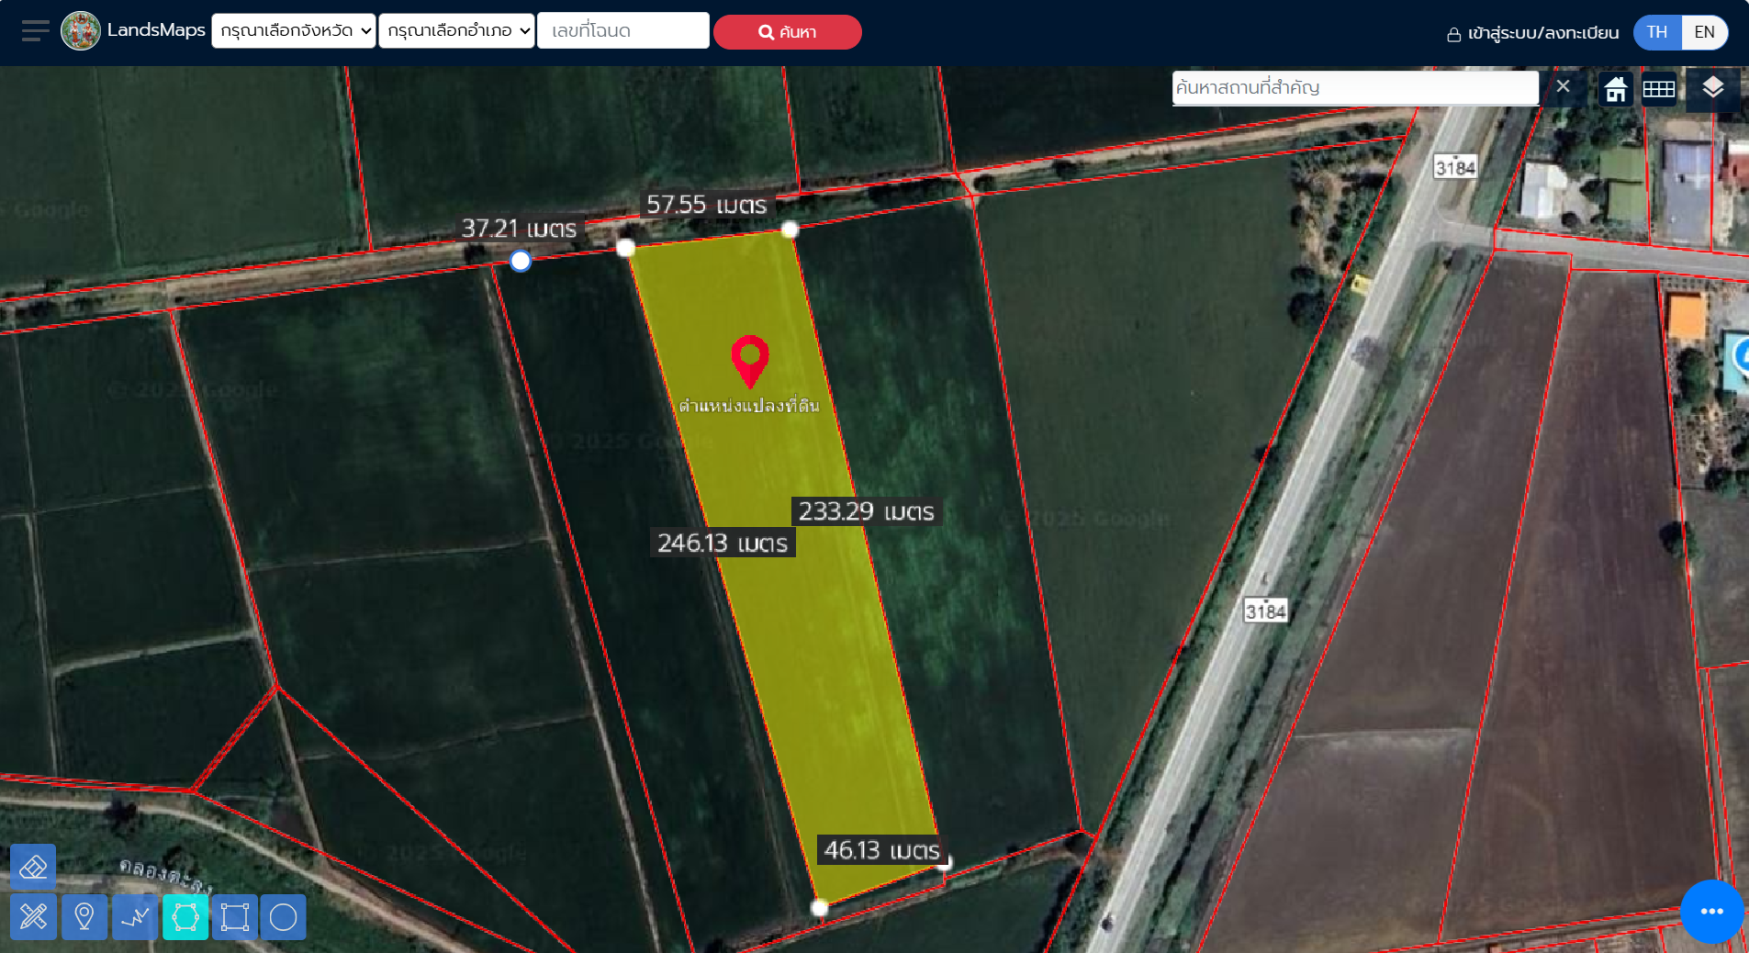Toggle the active polygon drawing tool
The width and height of the screenshot is (1749, 953).
pos(185,916)
